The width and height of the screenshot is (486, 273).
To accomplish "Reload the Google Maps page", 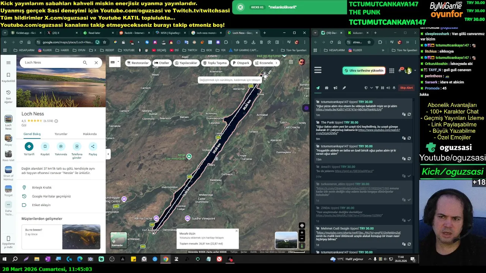I will coord(21,42).
